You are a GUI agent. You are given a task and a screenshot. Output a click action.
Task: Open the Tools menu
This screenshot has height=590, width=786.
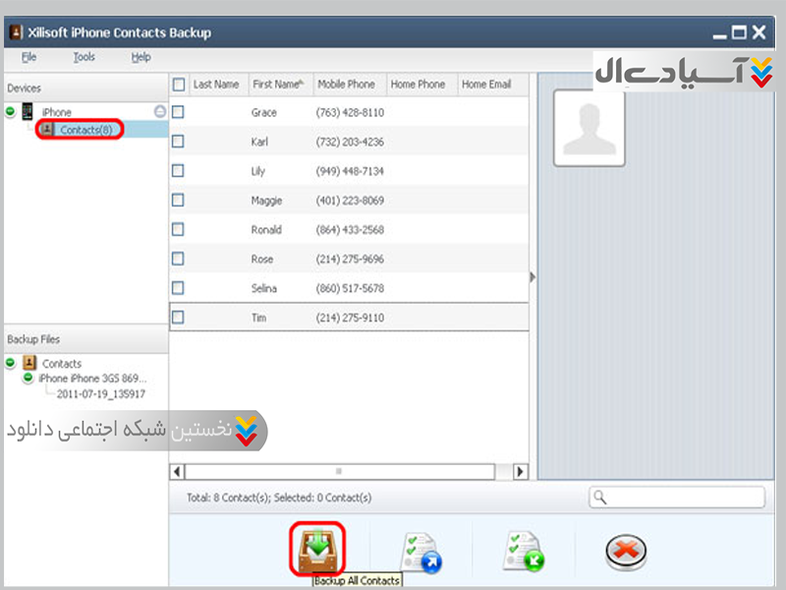click(84, 57)
